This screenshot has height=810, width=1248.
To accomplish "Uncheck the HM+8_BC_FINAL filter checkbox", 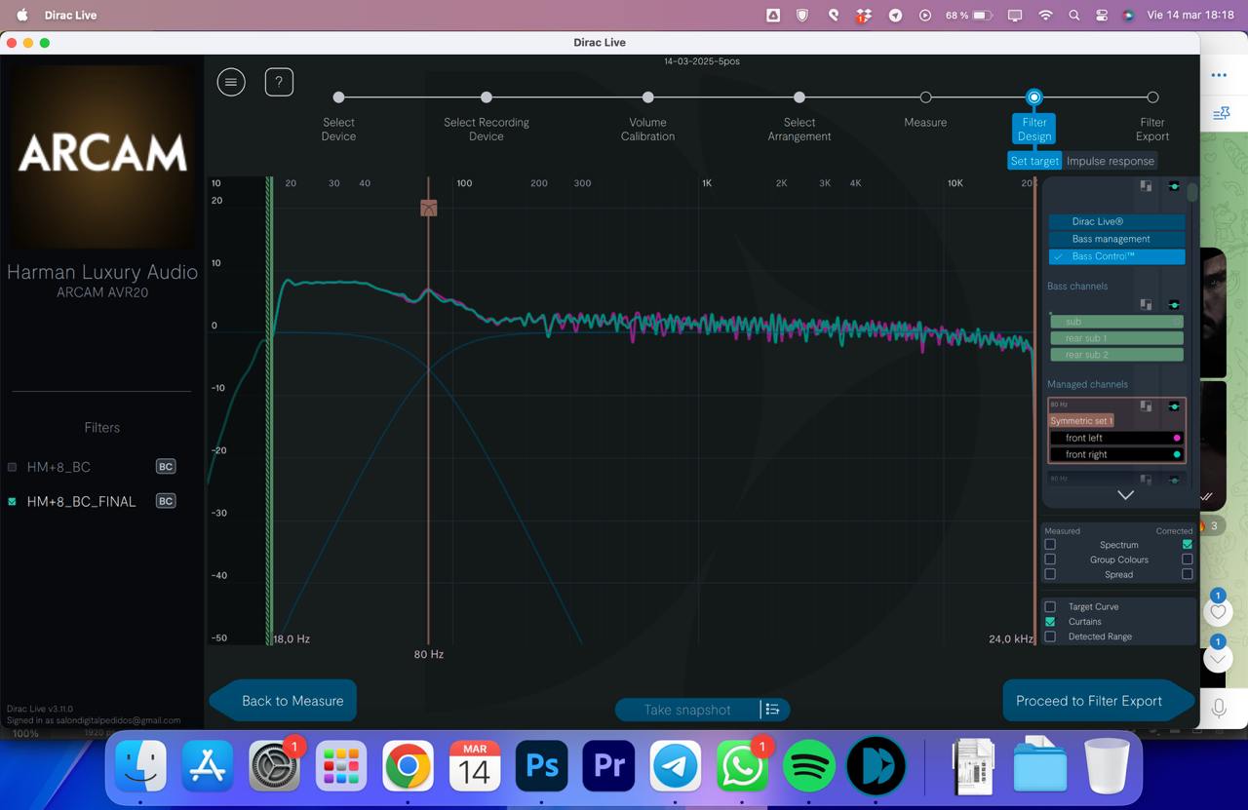I will 13,501.
